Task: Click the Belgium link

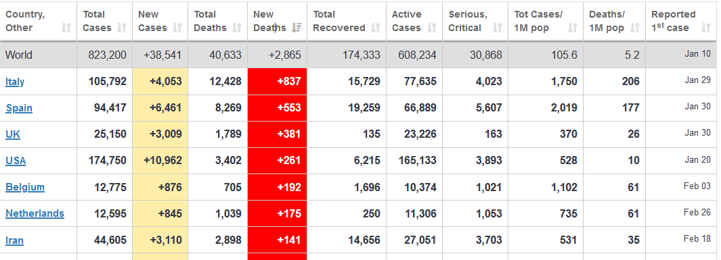Action: 25,187
